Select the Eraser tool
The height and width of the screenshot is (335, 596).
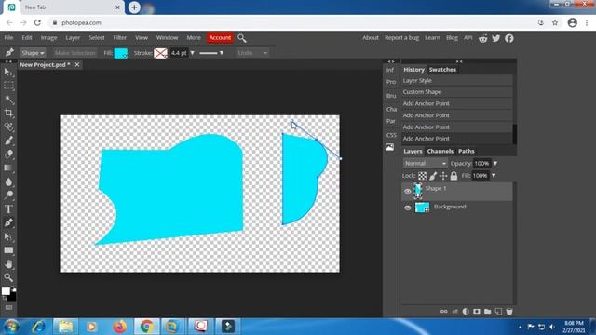(x=8, y=154)
